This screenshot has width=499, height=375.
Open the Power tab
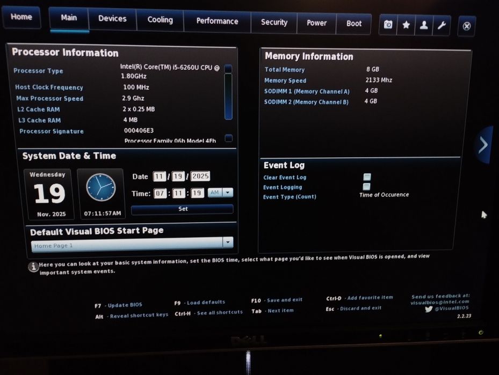pos(317,23)
